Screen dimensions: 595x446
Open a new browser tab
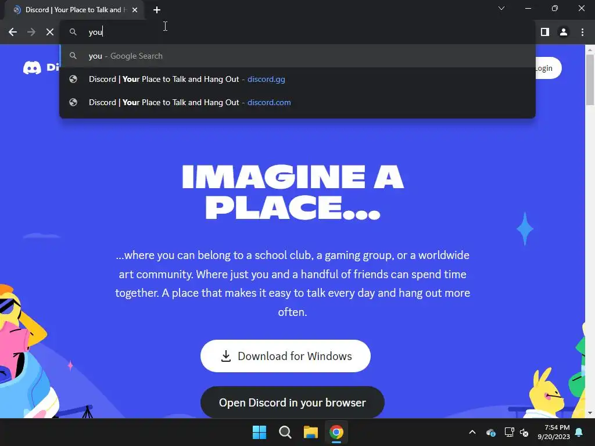tap(157, 10)
